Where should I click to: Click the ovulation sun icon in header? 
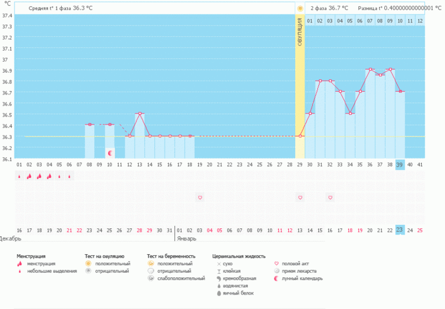(300, 9)
